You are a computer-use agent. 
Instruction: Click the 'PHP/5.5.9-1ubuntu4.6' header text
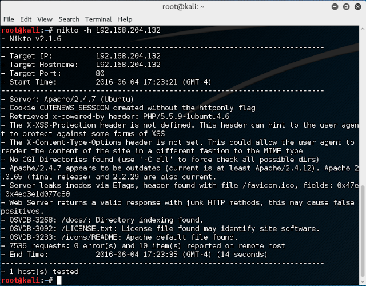coord(186,117)
